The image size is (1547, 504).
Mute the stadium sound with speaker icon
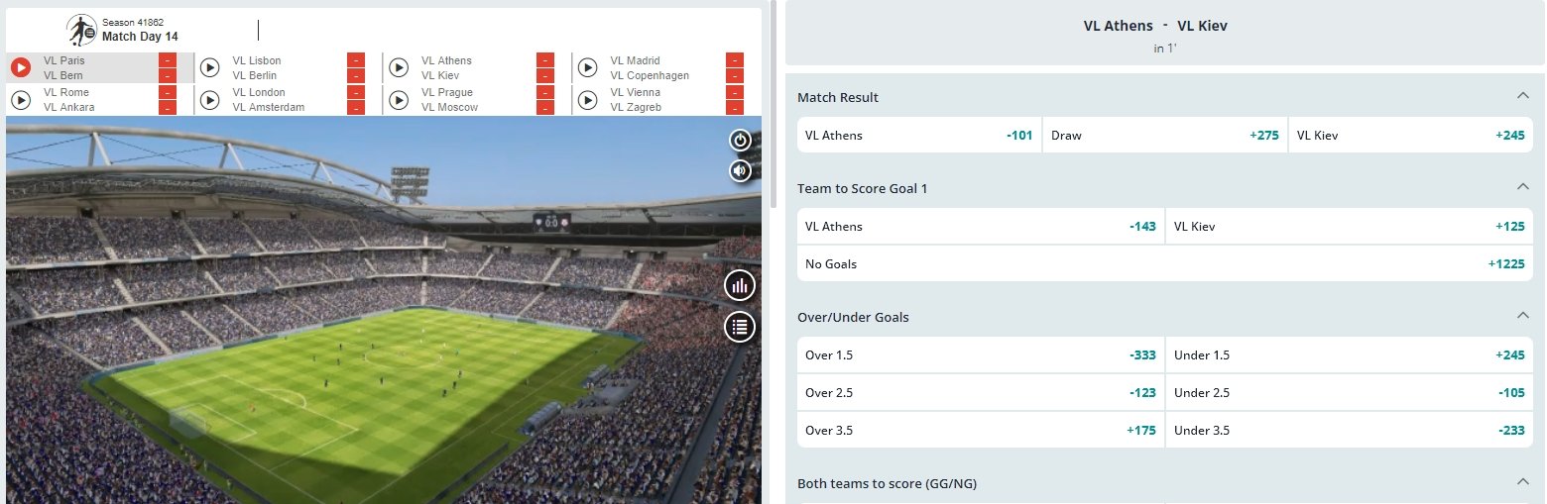click(740, 171)
